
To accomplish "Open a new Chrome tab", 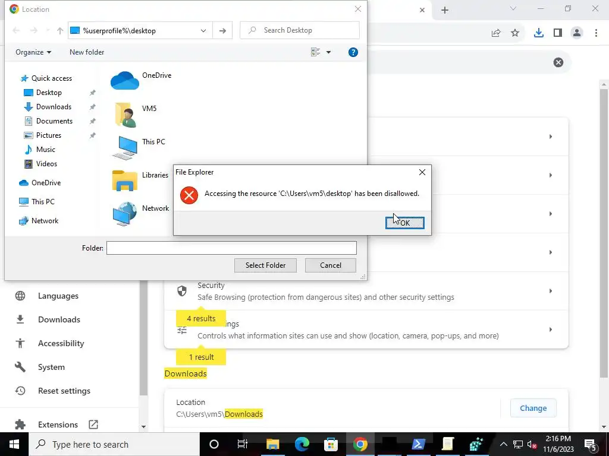I will pos(445,11).
